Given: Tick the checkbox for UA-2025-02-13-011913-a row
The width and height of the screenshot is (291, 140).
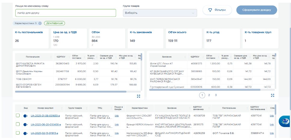Looking at the screenshot, I should 18,133.
